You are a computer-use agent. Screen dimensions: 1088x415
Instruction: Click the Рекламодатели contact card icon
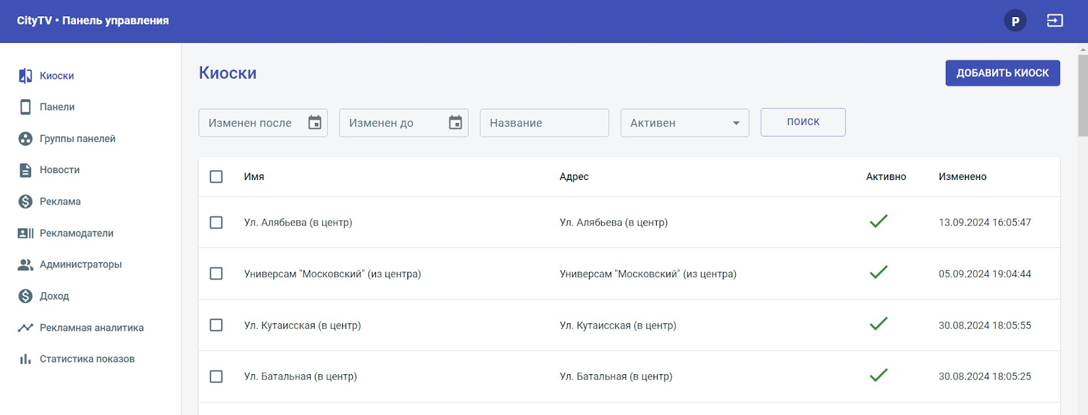(25, 233)
